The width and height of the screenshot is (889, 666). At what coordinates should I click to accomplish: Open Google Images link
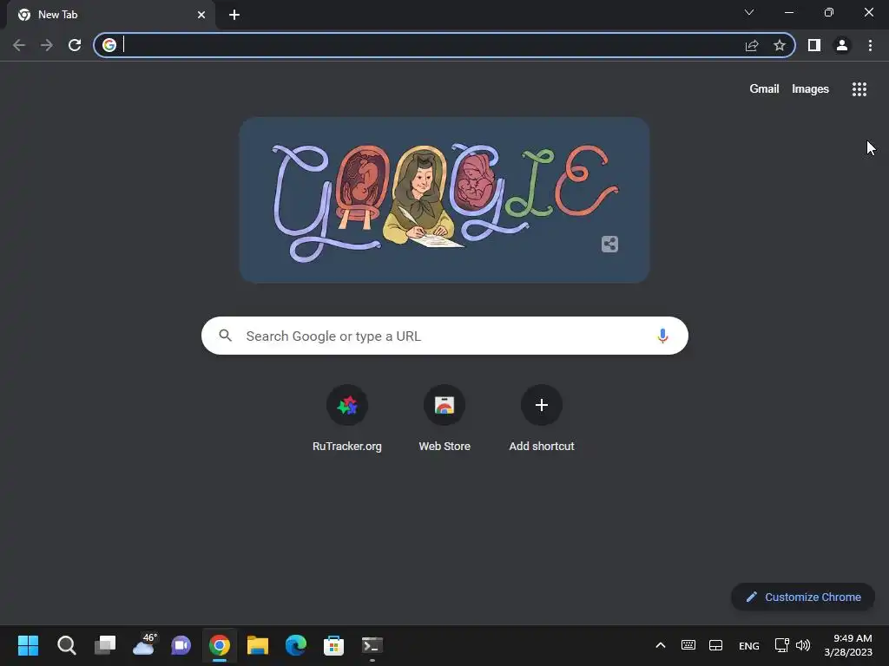(x=810, y=89)
